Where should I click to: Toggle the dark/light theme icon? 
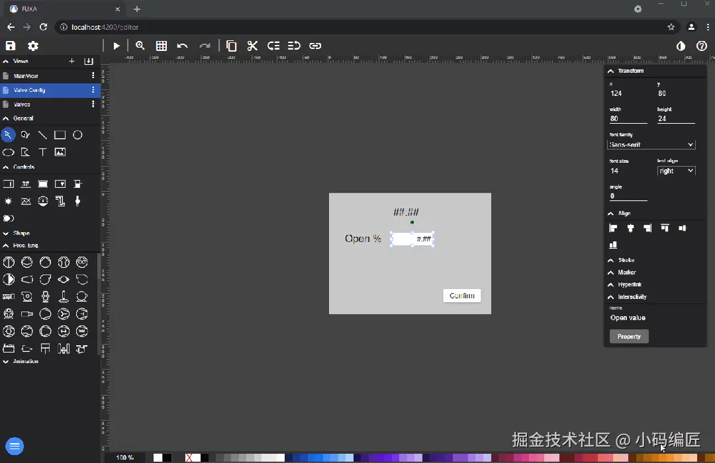click(681, 46)
